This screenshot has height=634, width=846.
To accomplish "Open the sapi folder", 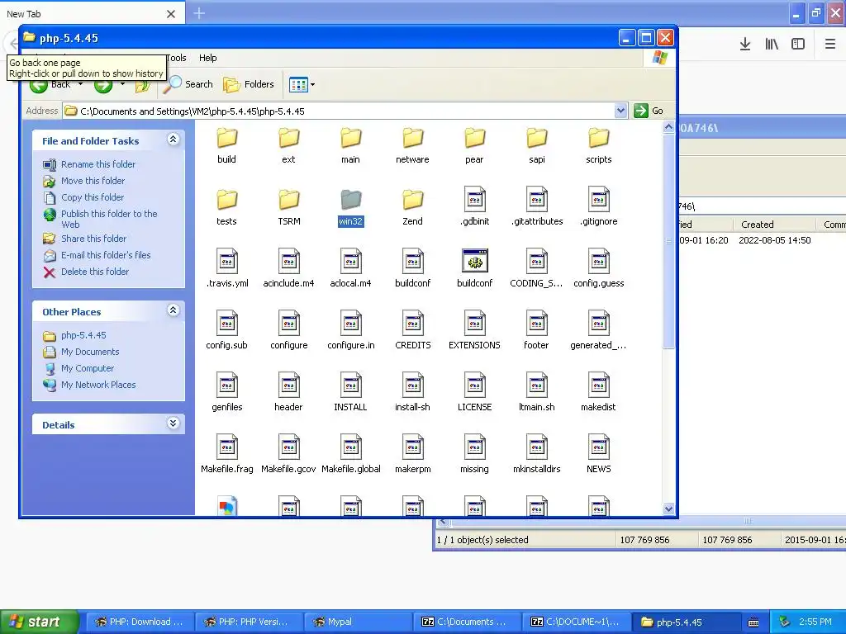I will click(537, 145).
